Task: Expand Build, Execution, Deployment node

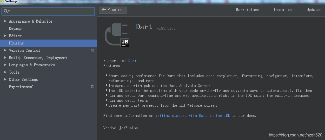Action: tap(5, 58)
